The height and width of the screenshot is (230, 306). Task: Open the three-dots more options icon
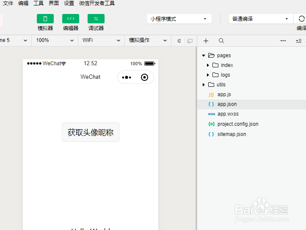[283, 41]
